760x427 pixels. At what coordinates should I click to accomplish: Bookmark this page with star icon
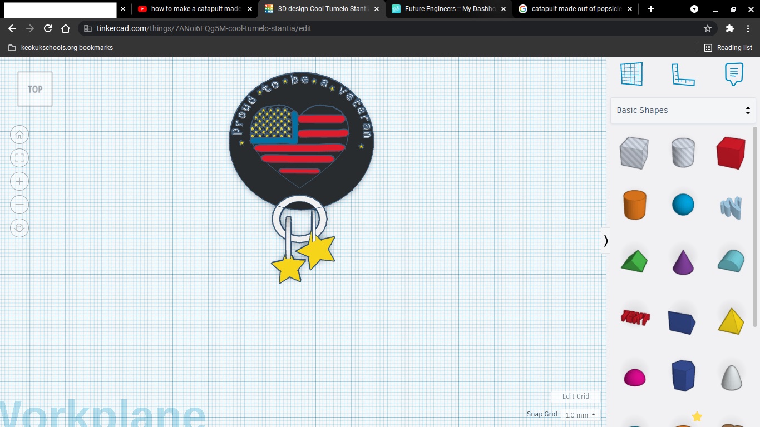708,28
